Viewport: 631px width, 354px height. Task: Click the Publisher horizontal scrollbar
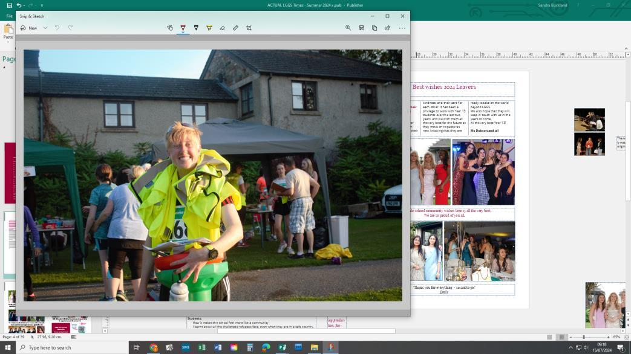pyautogui.click(x=306, y=330)
